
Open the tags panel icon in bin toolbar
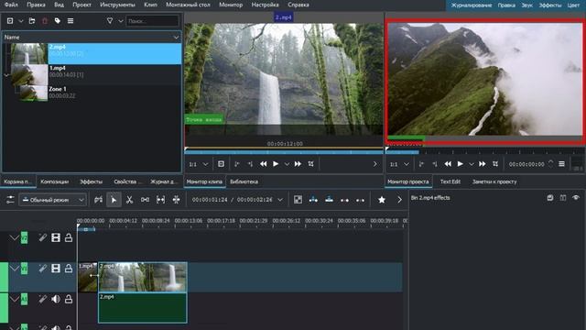click(x=58, y=21)
